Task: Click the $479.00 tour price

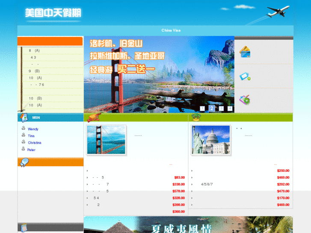Action: click(x=283, y=191)
